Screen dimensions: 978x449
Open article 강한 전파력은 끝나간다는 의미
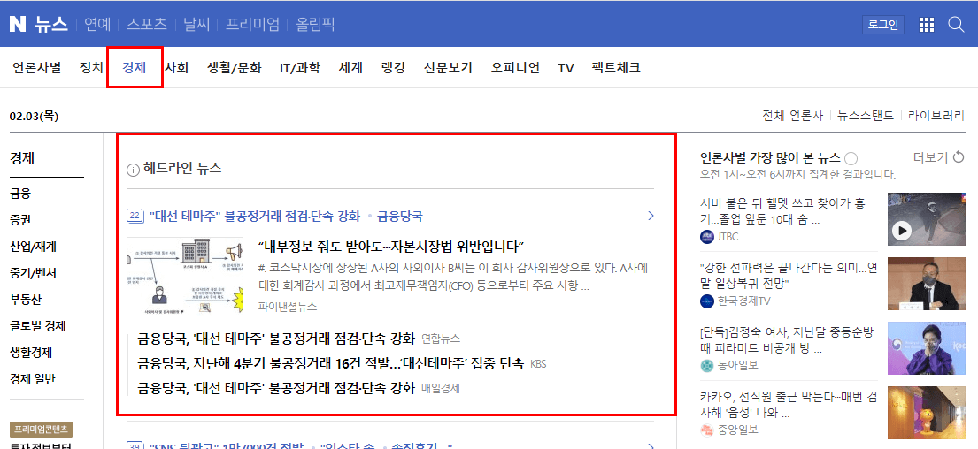click(789, 275)
